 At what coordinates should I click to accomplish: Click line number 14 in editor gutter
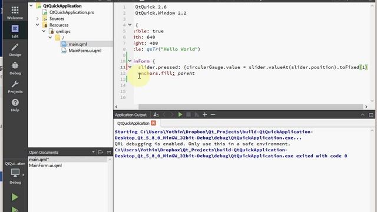coord(123,85)
